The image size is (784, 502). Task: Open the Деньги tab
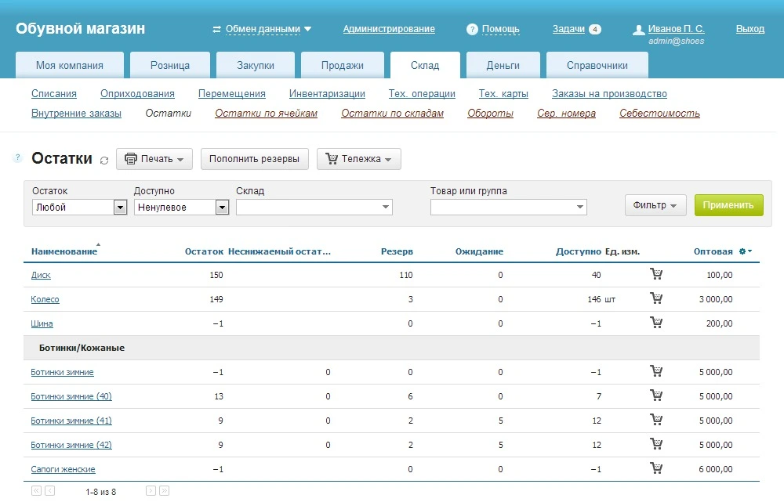502,66
